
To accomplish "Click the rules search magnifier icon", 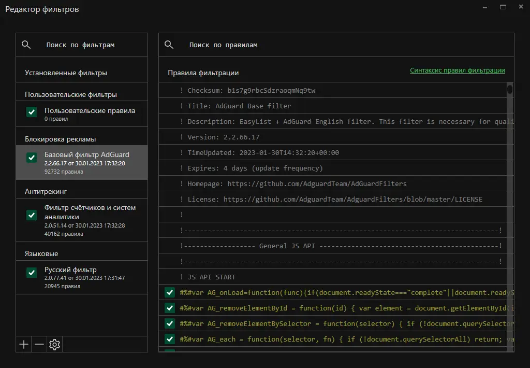I will (169, 45).
